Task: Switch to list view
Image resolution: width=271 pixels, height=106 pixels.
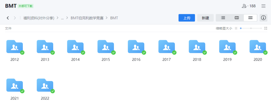Action: [223, 18]
